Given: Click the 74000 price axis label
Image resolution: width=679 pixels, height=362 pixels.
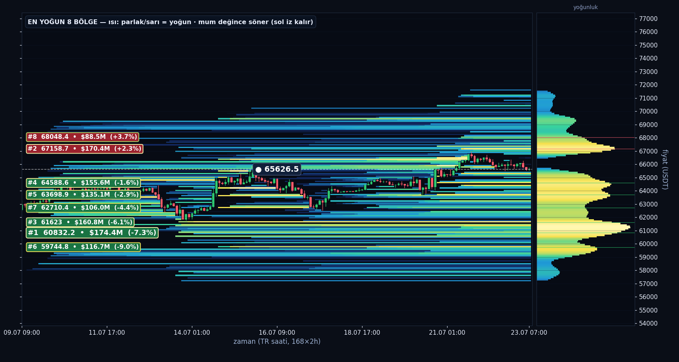Looking at the screenshot, I should click(x=648, y=58).
